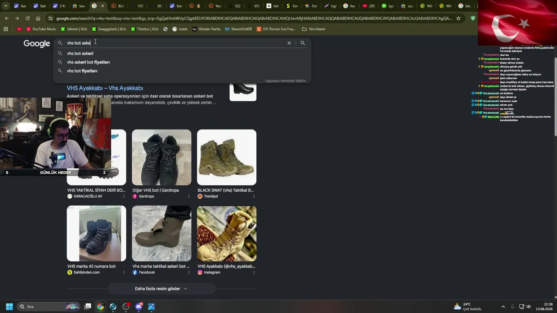
Task: Open SteamGridDB bookmark
Action: [x=238, y=29]
